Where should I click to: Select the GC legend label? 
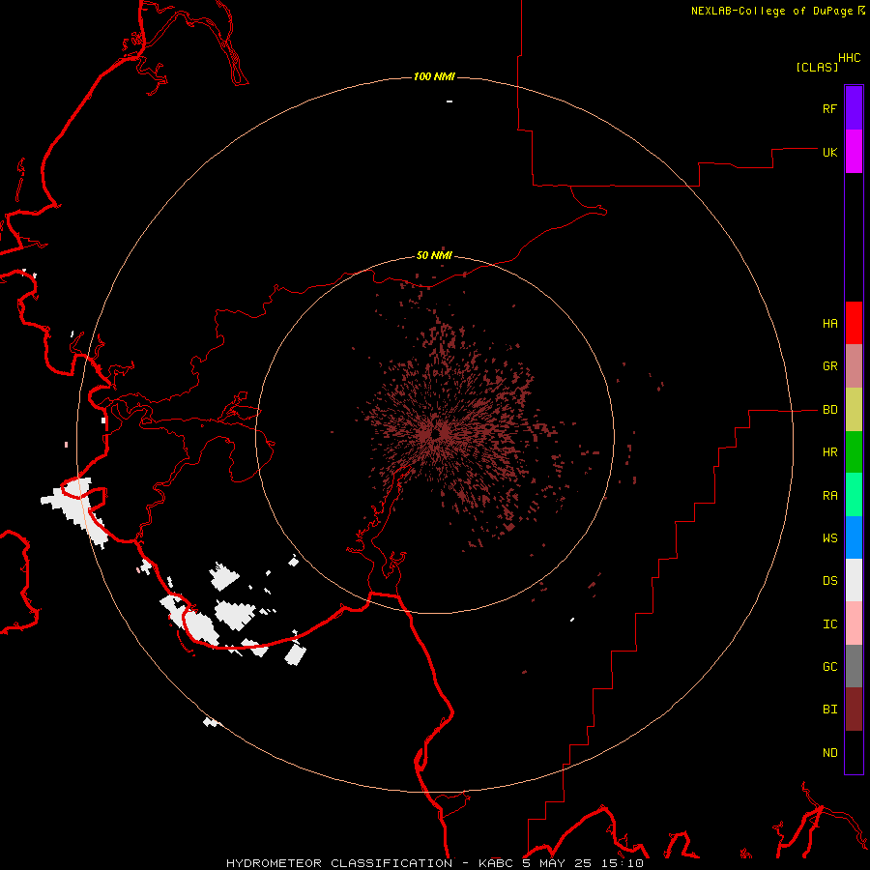point(829,667)
